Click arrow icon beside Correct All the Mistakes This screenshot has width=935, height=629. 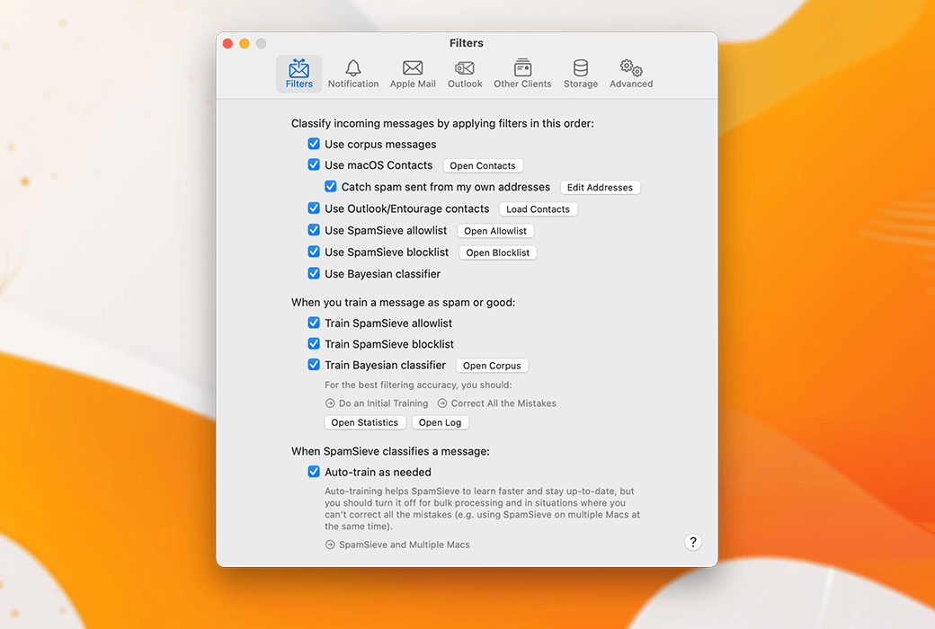click(x=442, y=403)
